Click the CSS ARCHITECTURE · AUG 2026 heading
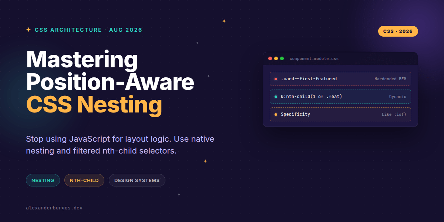Image resolution: width=444 pixels, height=222 pixels. [x=88, y=30]
